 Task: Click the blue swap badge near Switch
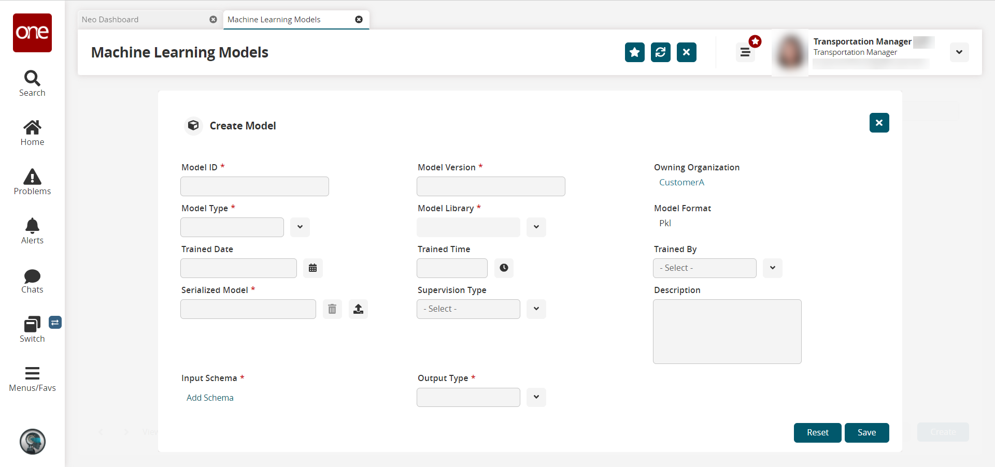point(55,323)
